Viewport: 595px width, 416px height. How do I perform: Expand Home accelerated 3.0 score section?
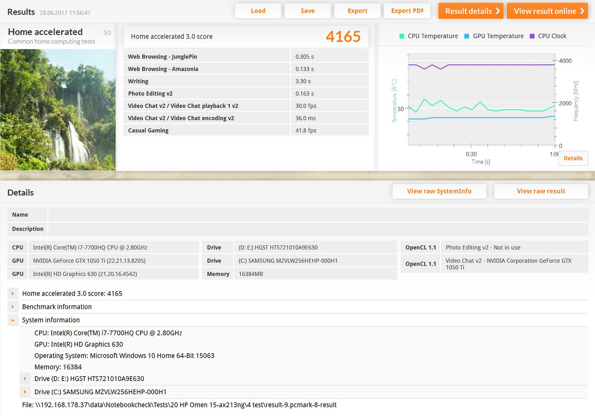coord(13,293)
